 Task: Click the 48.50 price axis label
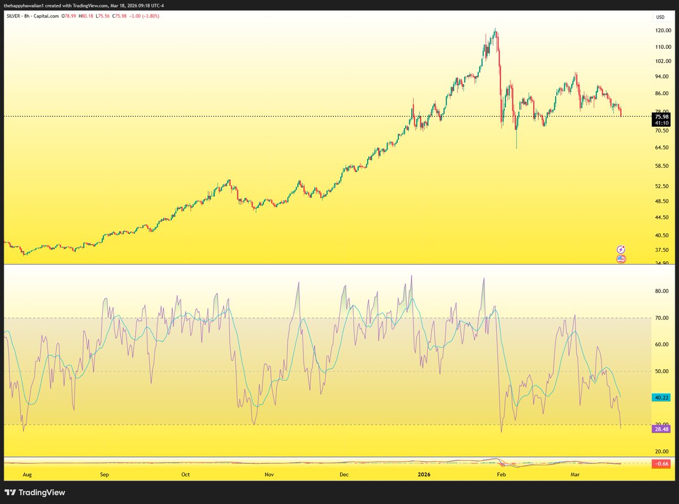[x=662, y=201]
